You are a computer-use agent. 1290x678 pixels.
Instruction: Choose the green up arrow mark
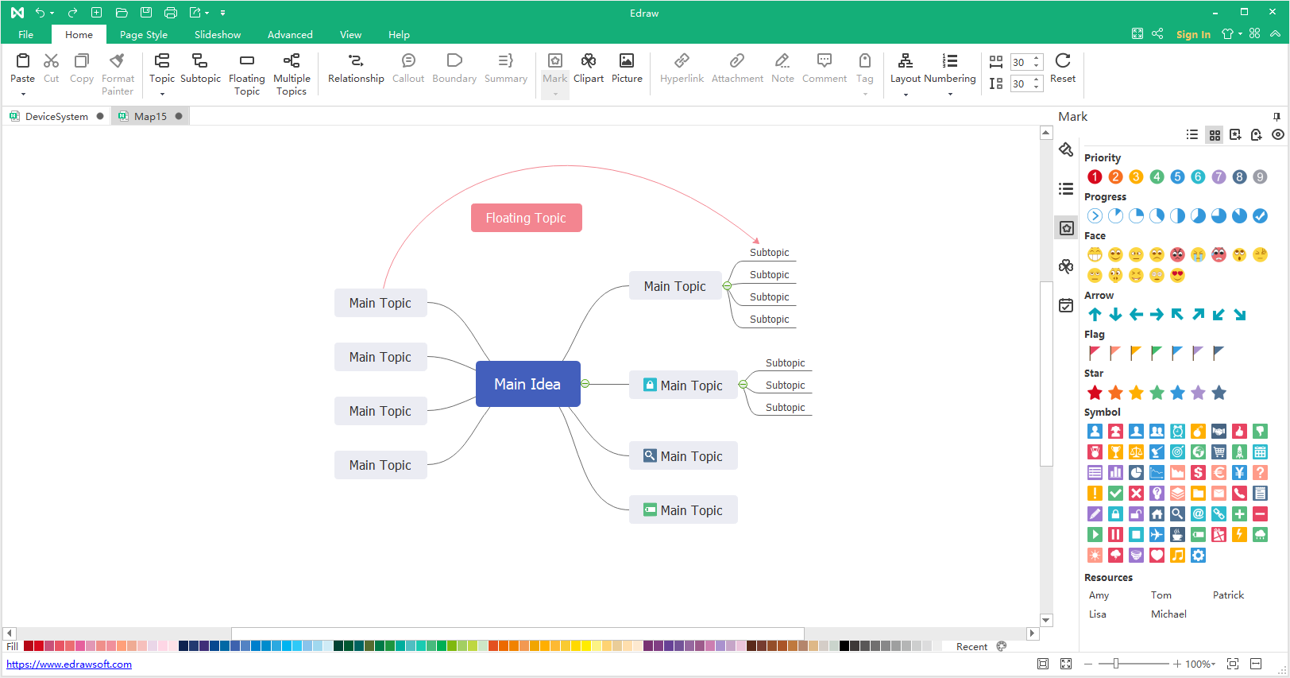[x=1095, y=315]
